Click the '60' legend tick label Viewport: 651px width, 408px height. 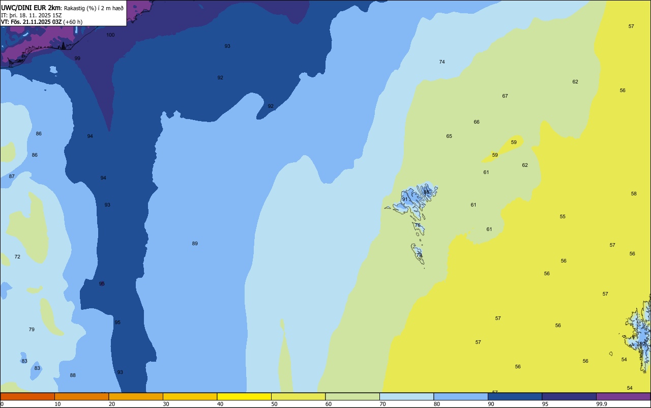329,404
